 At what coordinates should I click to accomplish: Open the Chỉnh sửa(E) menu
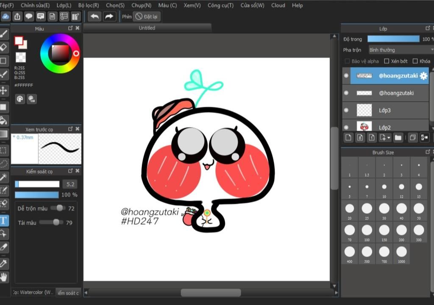(x=35, y=5)
